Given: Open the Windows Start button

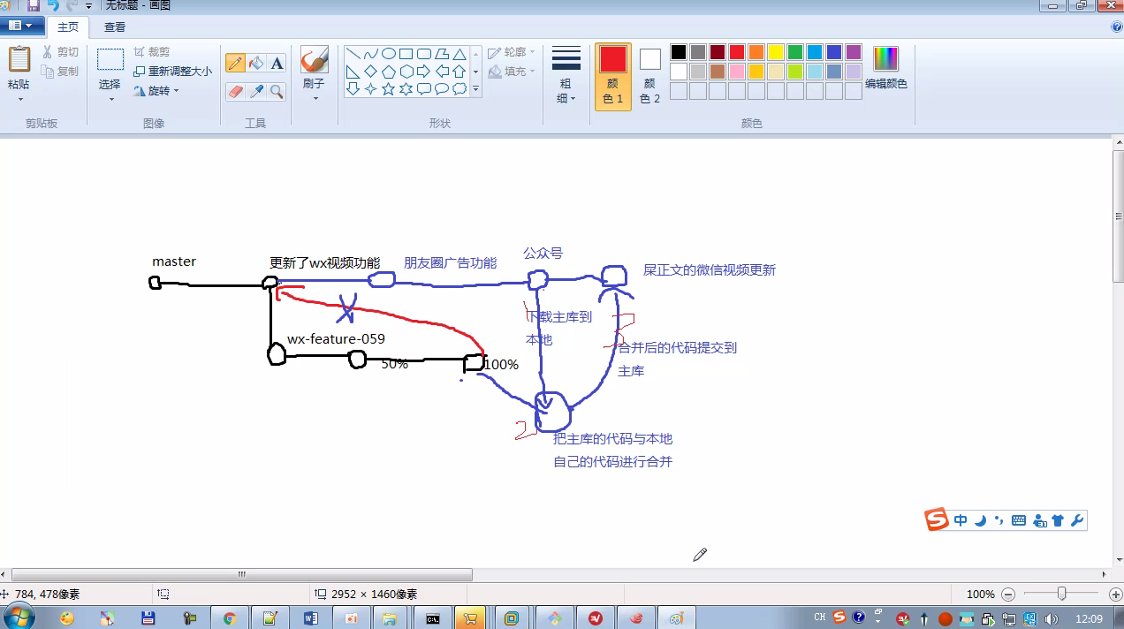Looking at the screenshot, I should (19, 616).
